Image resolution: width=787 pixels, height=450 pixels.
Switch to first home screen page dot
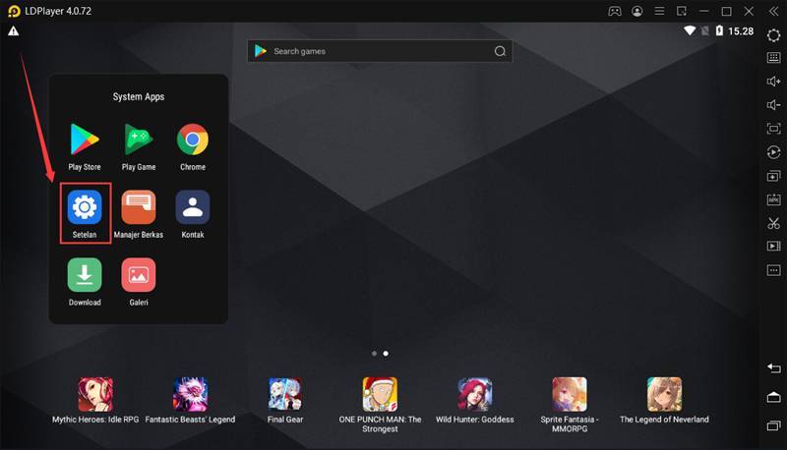tap(374, 353)
